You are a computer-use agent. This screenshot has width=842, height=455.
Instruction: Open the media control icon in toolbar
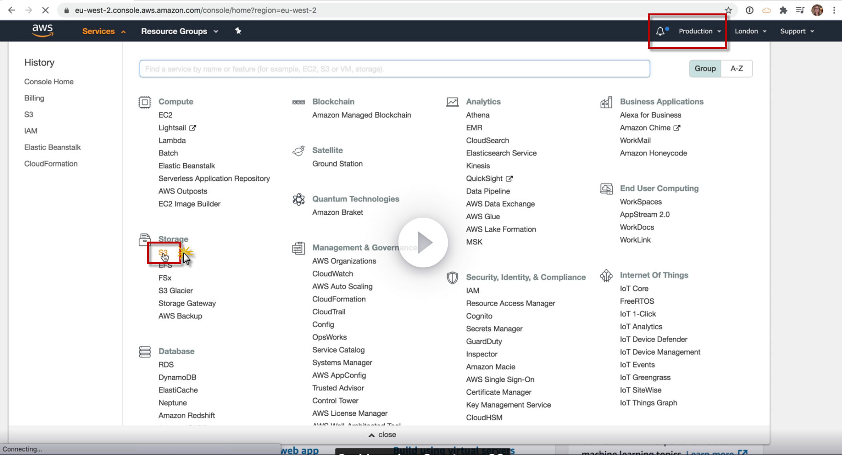coord(800,10)
